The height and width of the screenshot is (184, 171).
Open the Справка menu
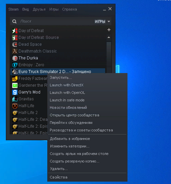[70, 9]
